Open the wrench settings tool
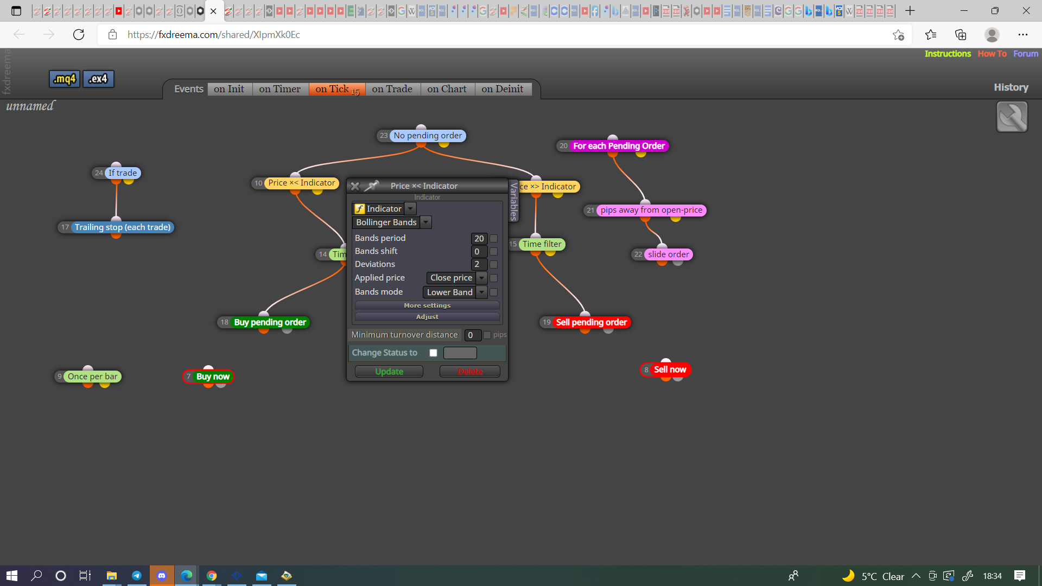The width and height of the screenshot is (1042, 586). (x=1012, y=117)
